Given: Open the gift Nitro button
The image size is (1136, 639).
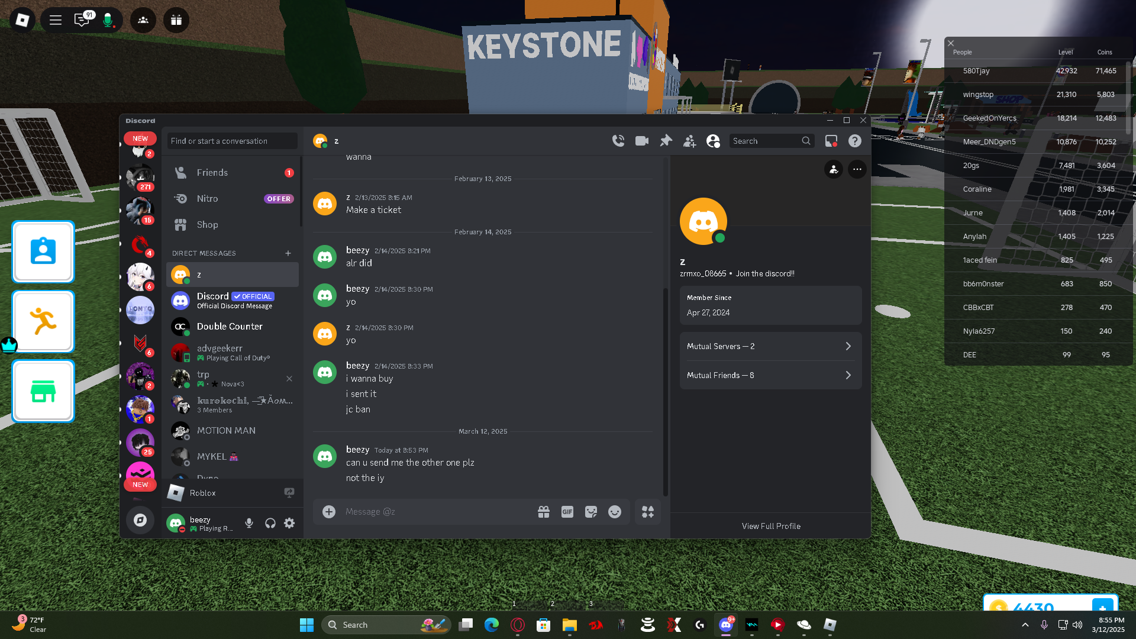Looking at the screenshot, I should 544,512.
